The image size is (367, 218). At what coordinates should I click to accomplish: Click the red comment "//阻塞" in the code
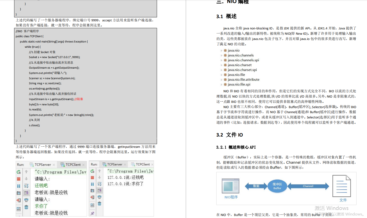coord(79,99)
